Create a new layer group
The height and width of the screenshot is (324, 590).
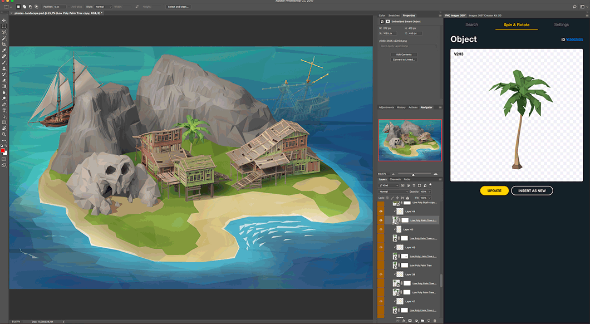pyautogui.click(x=422, y=321)
